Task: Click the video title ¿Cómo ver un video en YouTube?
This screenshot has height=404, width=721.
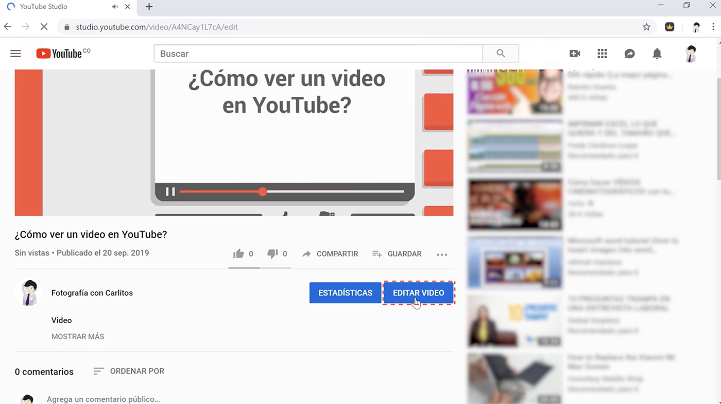Action: pos(91,234)
